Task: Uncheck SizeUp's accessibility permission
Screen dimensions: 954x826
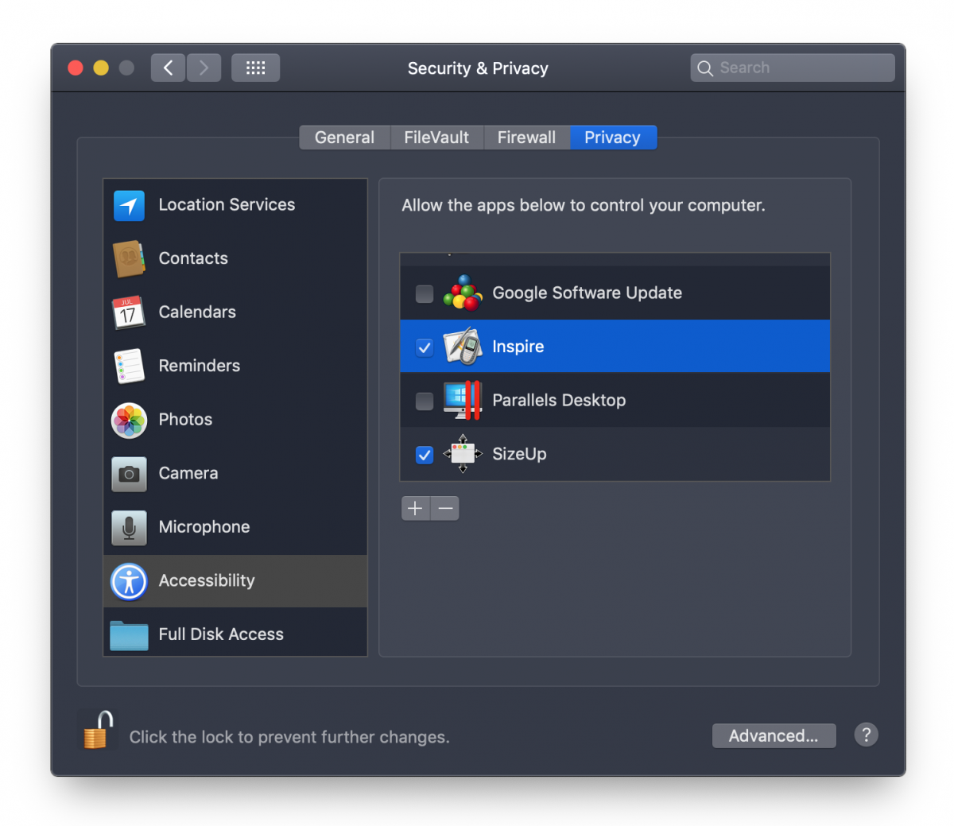Action: click(x=425, y=455)
